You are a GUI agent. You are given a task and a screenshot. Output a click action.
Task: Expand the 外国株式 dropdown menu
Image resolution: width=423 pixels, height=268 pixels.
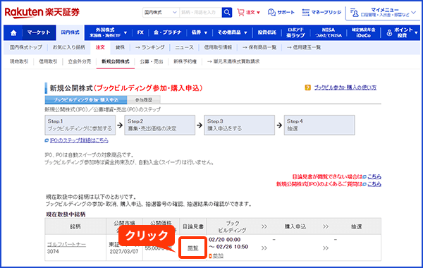pyautogui.click(x=108, y=32)
